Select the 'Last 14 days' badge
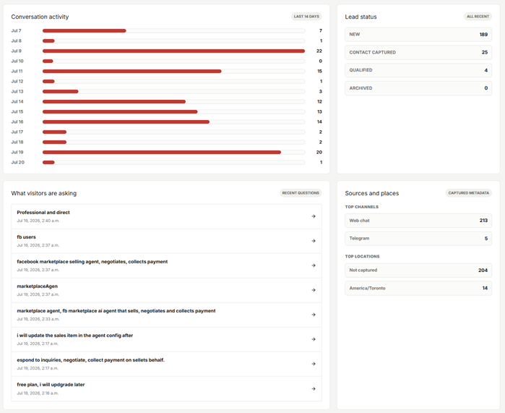The height and width of the screenshot is (413, 505). tap(306, 17)
